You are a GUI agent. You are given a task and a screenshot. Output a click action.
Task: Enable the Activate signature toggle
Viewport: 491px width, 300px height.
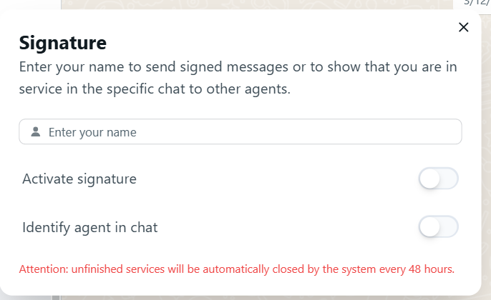tap(438, 179)
